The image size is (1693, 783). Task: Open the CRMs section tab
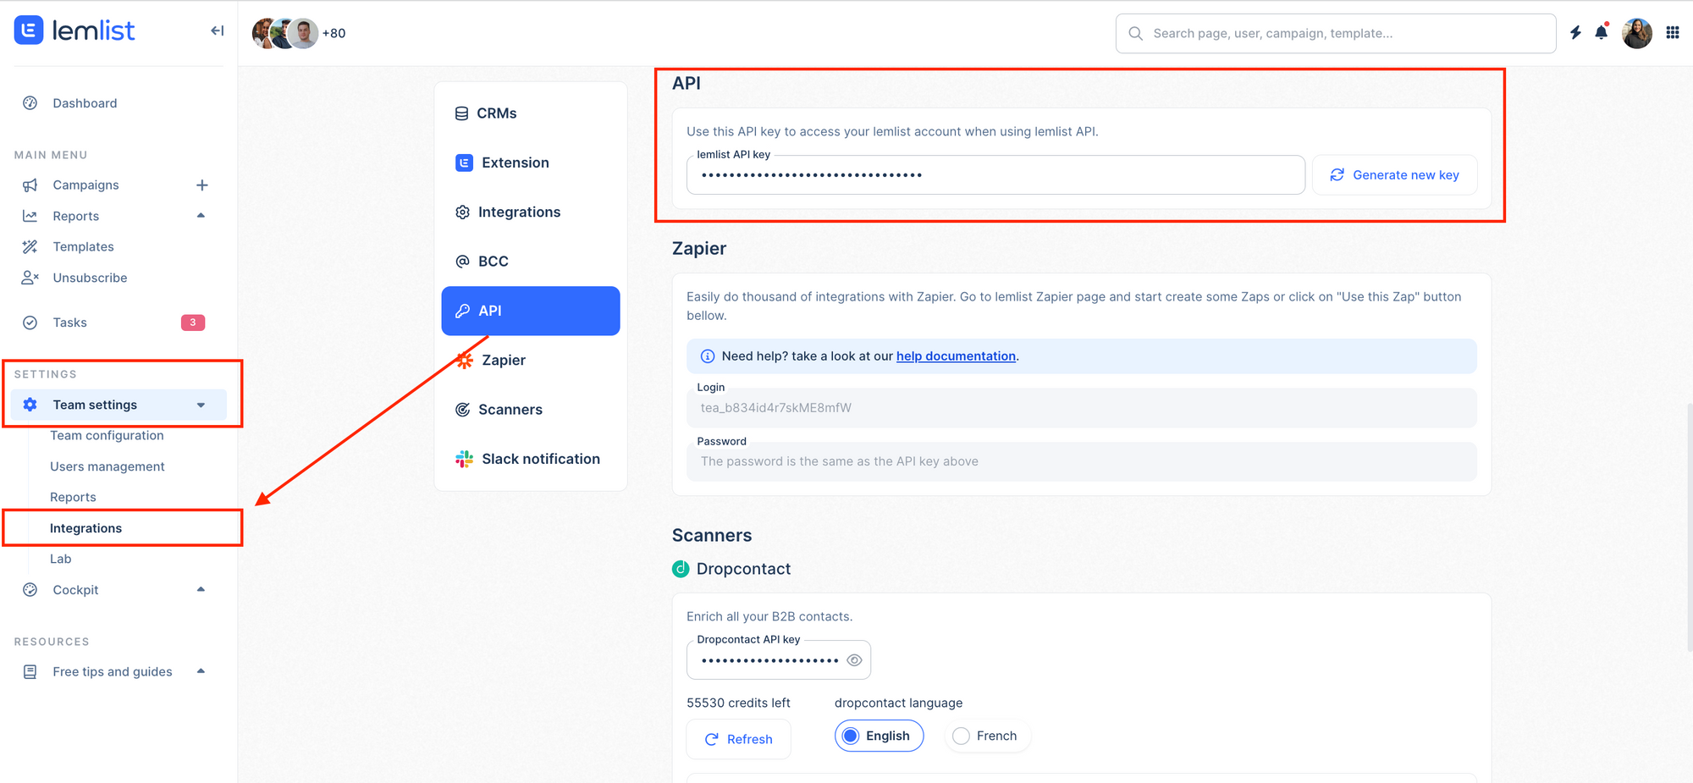(531, 113)
